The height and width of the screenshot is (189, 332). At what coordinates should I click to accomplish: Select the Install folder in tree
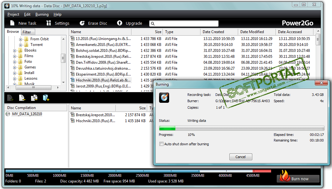[x=29, y=73]
